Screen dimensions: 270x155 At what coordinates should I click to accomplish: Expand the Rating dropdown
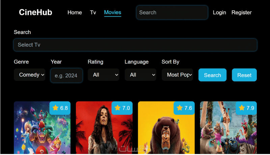[104, 75]
